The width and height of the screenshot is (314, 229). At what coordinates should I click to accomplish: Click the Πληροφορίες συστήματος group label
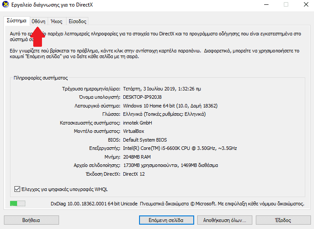(41, 78)
